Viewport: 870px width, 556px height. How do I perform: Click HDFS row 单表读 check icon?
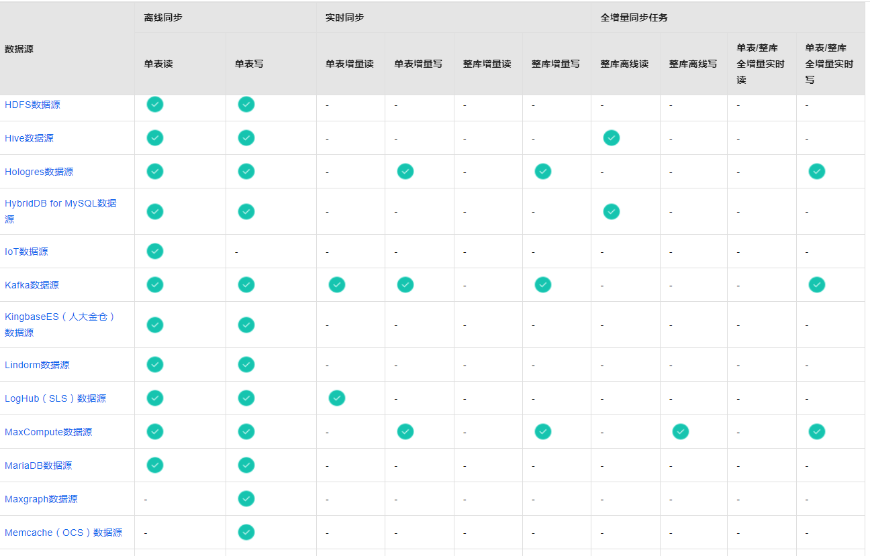155,104
